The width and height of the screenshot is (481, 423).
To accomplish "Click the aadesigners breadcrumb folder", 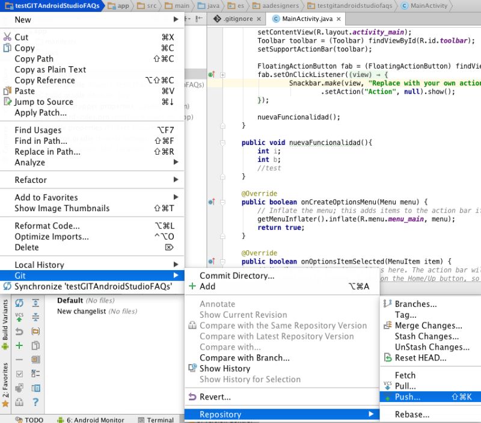I will [x=275, y=5].
